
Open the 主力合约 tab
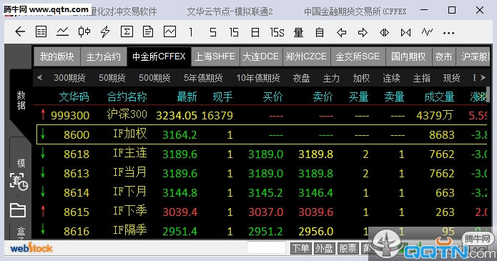(104, 56)
